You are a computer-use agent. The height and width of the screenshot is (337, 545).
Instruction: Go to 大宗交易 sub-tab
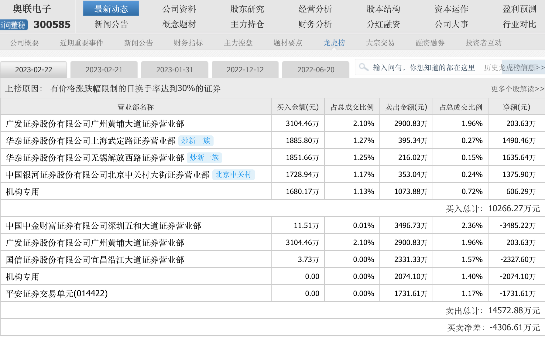click(380, 43)
